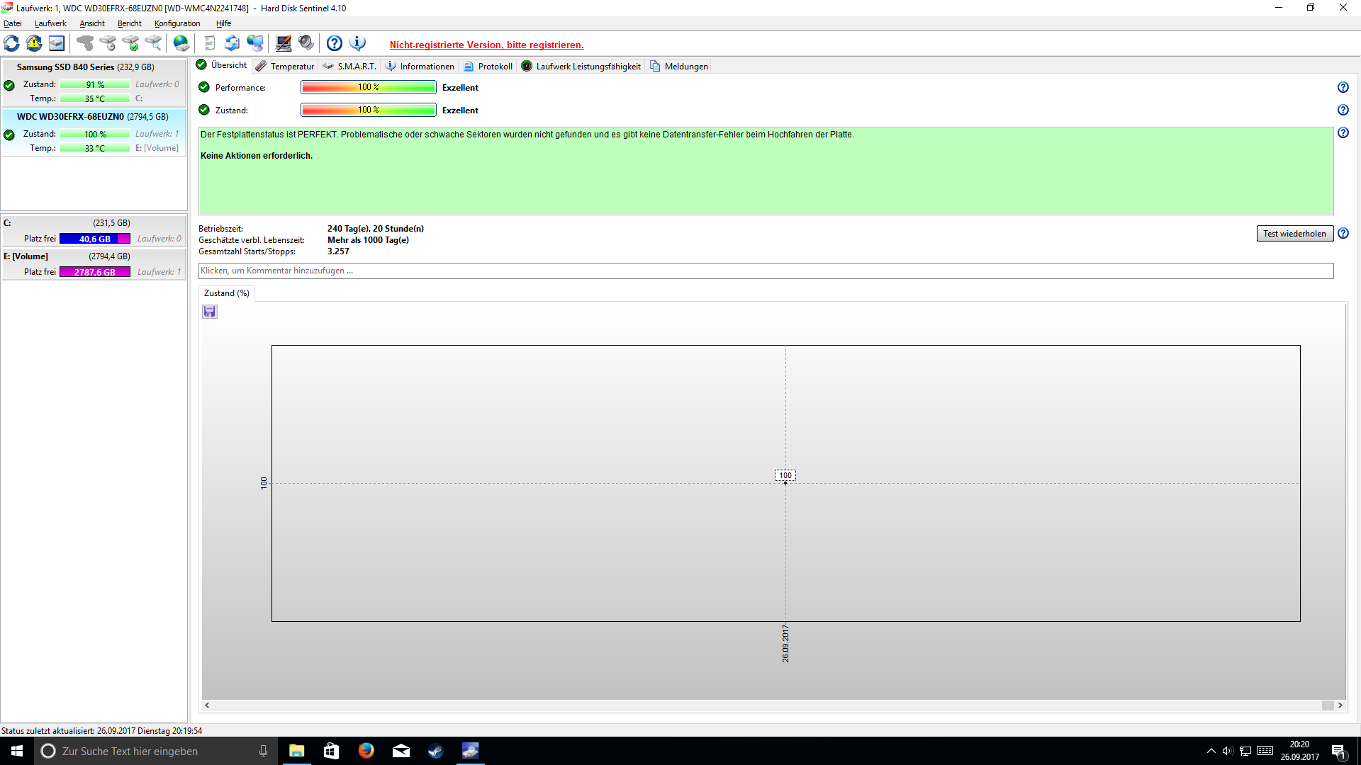Click the disk icon with green checkmark
The image size is (1361, 765).
pyautogui.click(x=130, y=43)
